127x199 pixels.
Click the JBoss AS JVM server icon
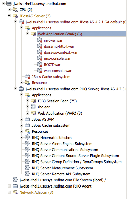tap(27, 119)
